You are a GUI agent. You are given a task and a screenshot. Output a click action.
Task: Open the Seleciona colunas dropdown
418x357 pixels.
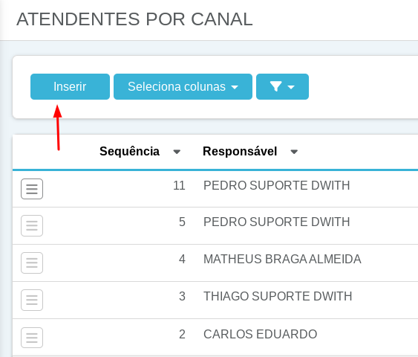click(x=183, y=86)
